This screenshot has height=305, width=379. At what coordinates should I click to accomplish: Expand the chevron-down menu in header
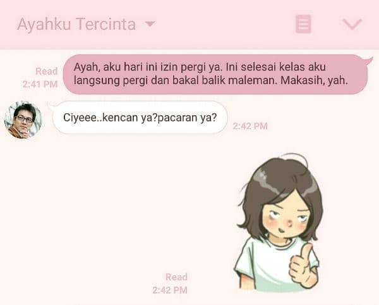pyautogui.click(x=352, y=24)
